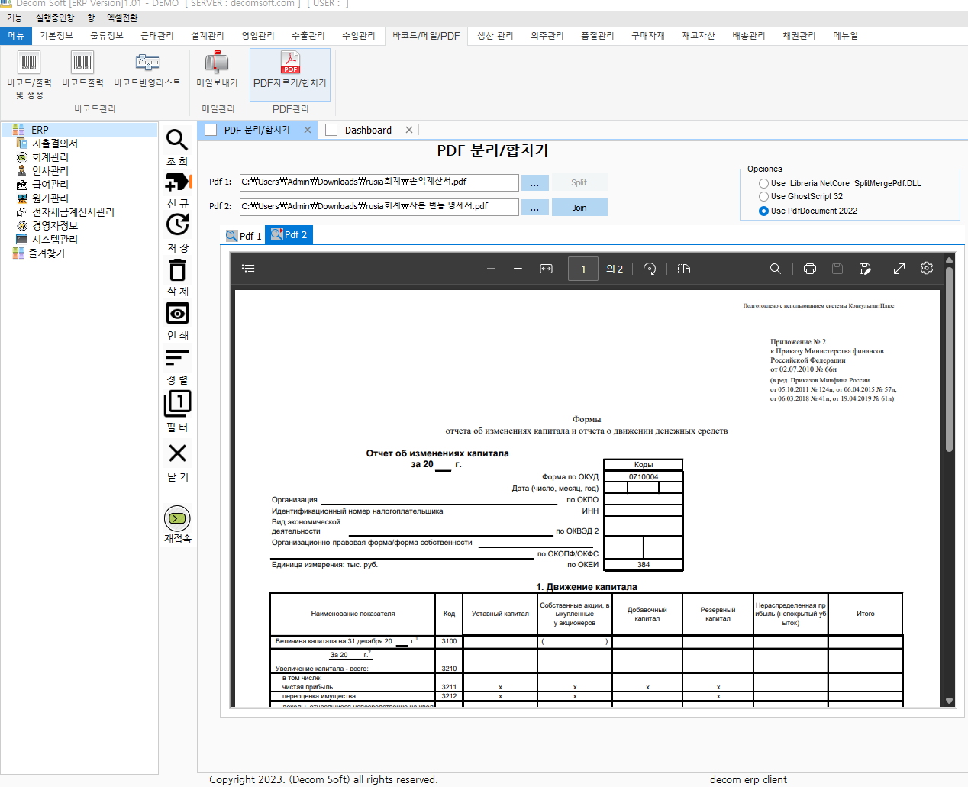Open search in the PDF viewer
The image size is (968, 787).
coord(775,269)
